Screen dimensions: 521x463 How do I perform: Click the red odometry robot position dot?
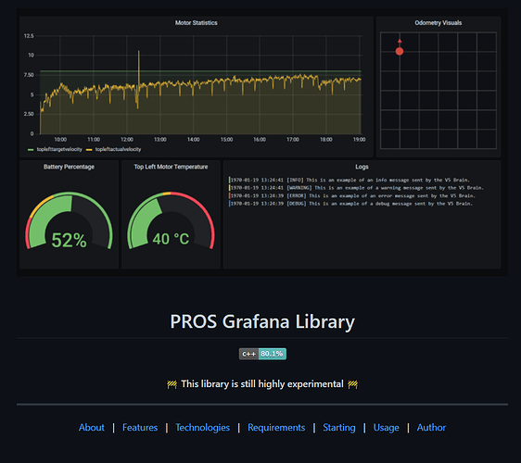400,51
